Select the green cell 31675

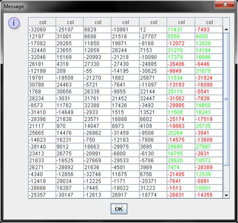(209, 71)
